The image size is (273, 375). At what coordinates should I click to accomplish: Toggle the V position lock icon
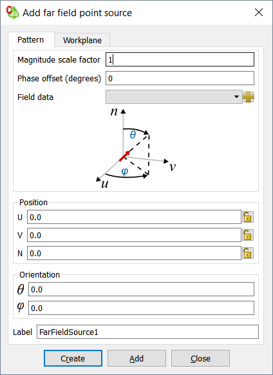point(248,235)
